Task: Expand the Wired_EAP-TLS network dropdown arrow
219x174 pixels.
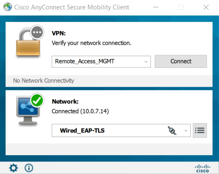Action: tap(186, 131)
